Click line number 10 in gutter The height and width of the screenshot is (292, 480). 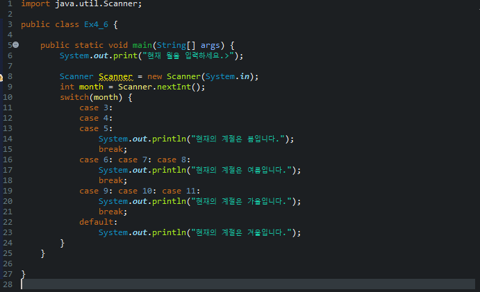click(x=8, y=97)
